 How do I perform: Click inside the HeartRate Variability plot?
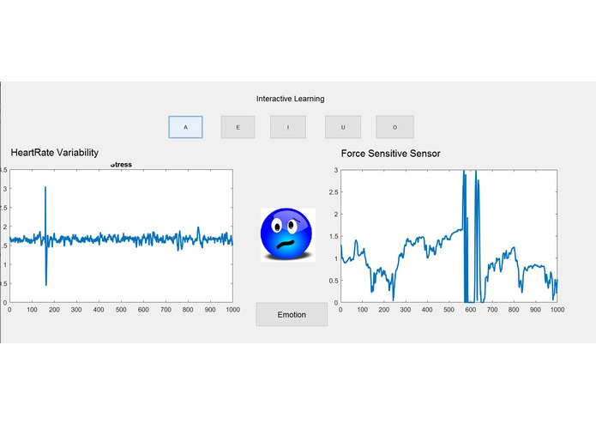coord(121,236)
